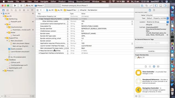
Task: Toggle dz_l10 target membership checkbox
Action: [136, 57]
